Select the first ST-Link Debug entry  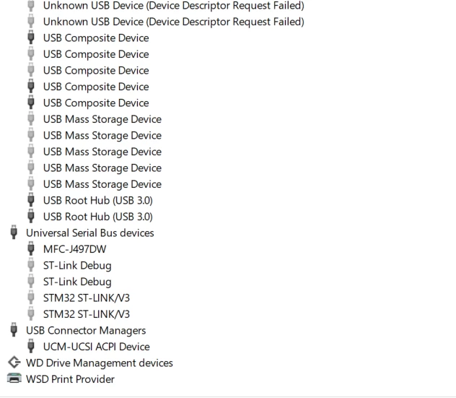(x=77, y=266)
